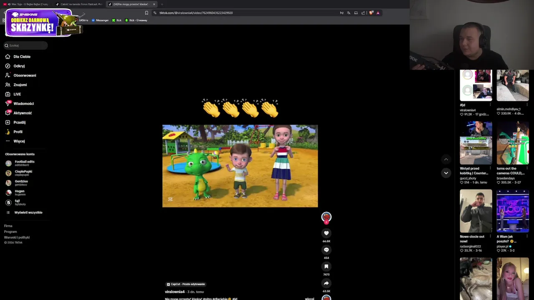Go to the LIVE section
The image size is (534, 300).
click(13, 94)
